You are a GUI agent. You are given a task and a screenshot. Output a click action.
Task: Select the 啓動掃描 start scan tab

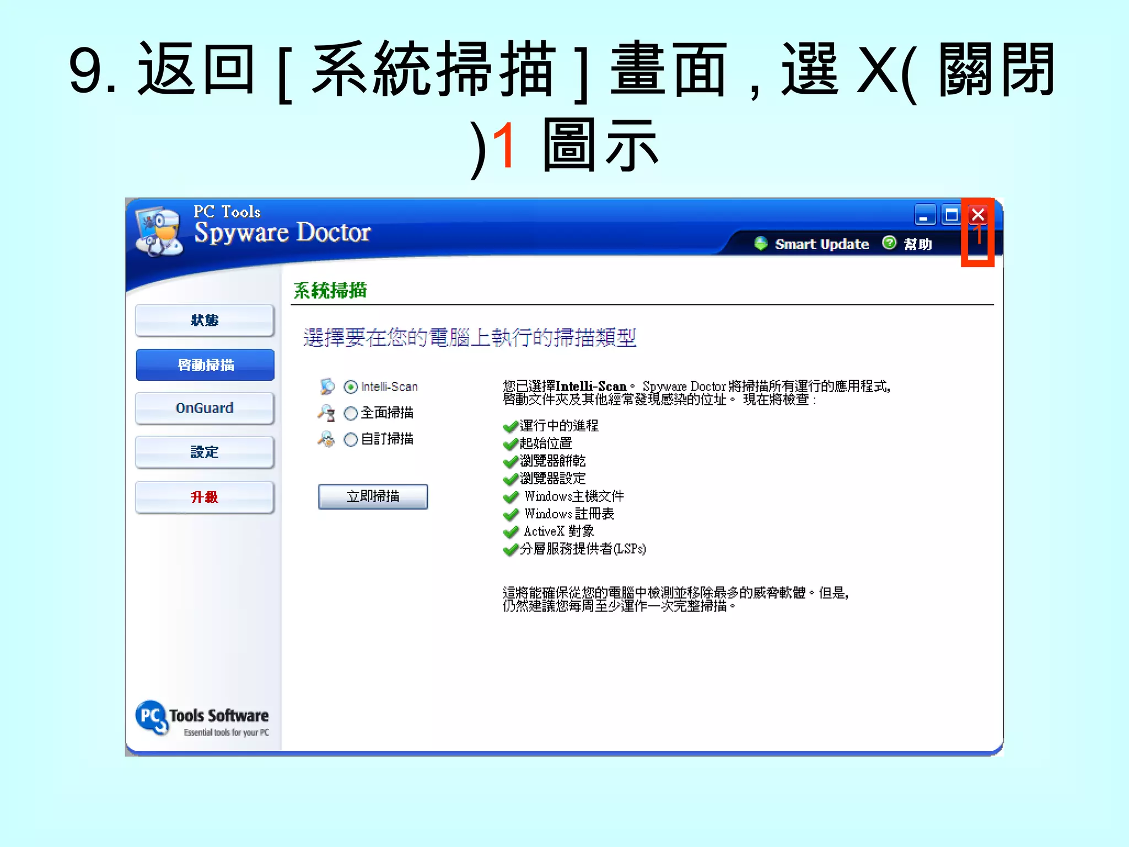click(205, 365)
